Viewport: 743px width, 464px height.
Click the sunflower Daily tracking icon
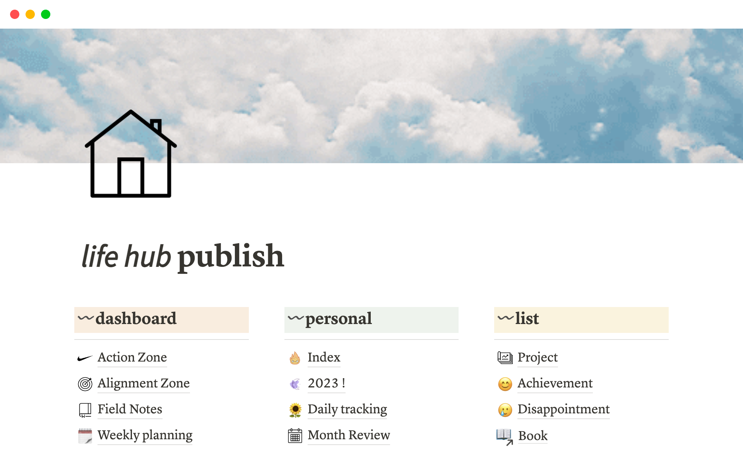[295, 408]
